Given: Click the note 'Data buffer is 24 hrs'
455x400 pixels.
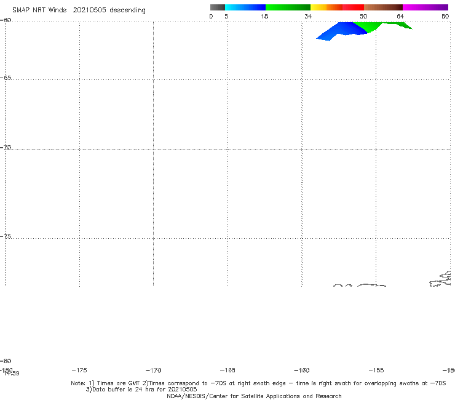Looking at the screenshot, I should [x=124, y=390].
